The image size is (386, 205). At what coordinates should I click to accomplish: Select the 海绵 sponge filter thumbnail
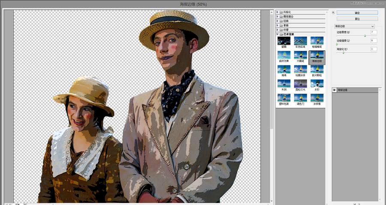(x=284, y=70)
